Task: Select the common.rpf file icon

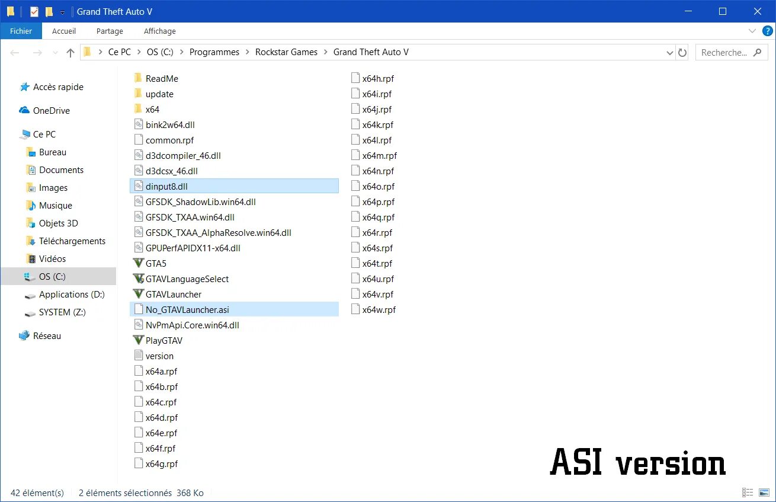Action: [x=139, y=140]
